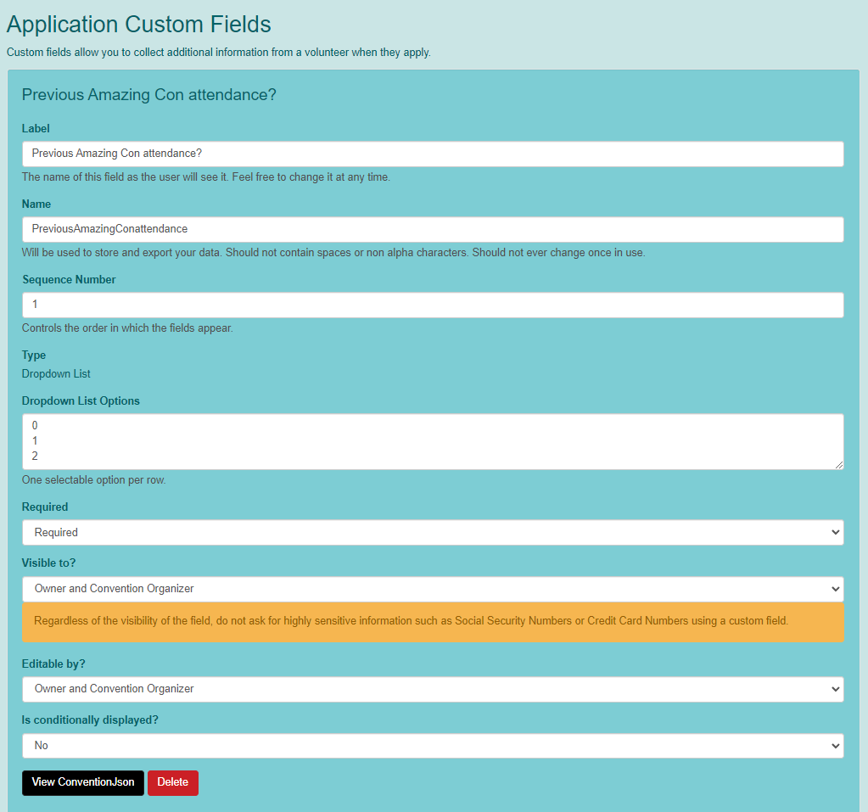Click the 'Controls the order in which the fields appear.' text
The height and width of the screenshot is (812, 868).
pyautogui.click(x=127, y=328)
